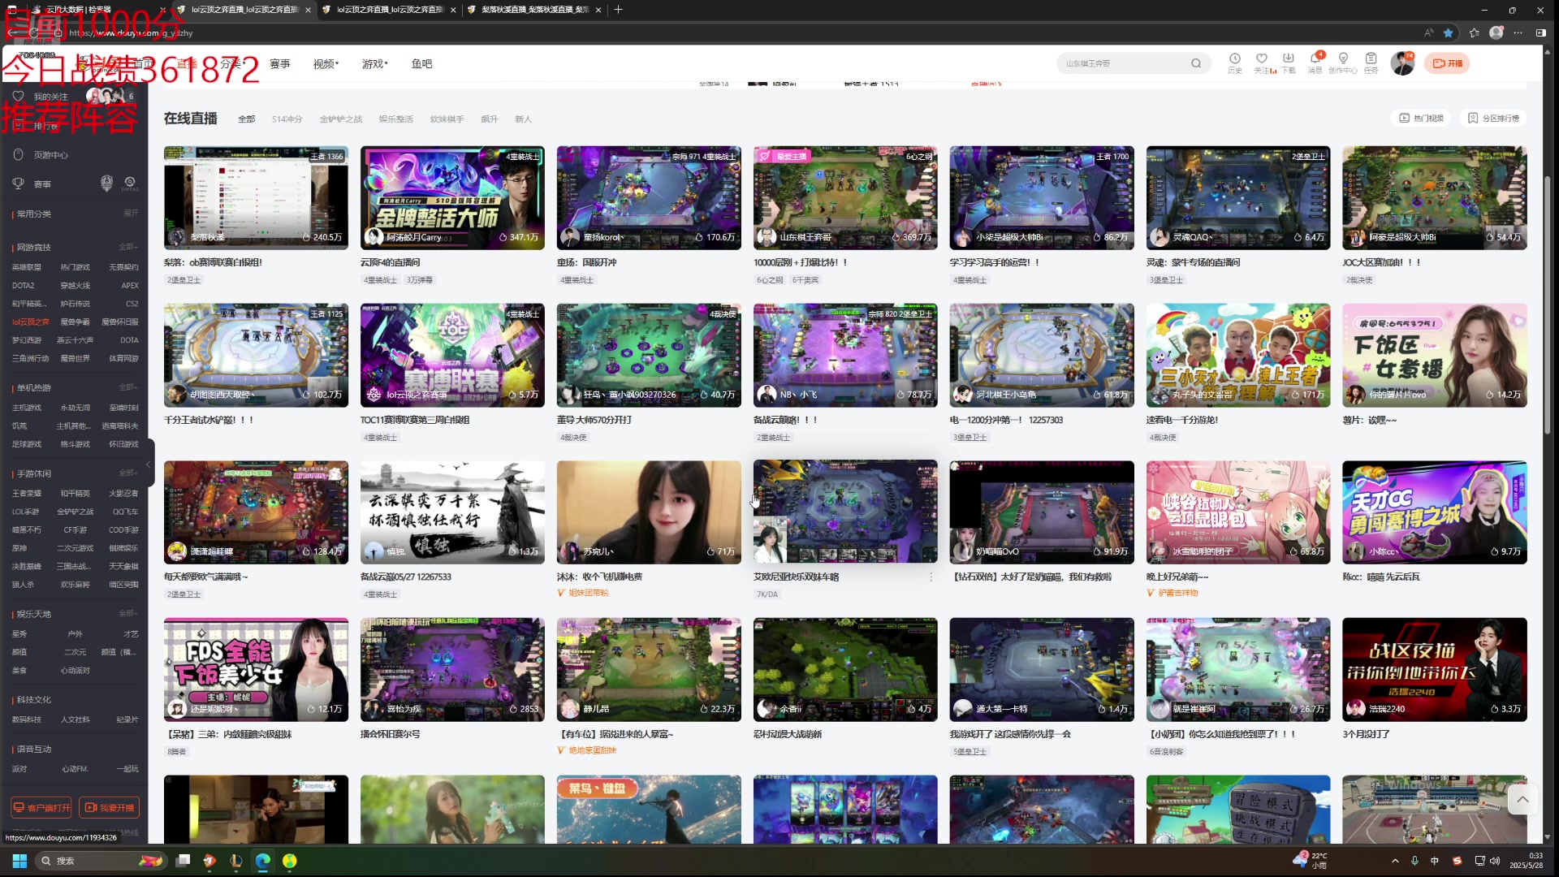Open 金铲铲之战 link in sidebar

[x=75, y=512]
